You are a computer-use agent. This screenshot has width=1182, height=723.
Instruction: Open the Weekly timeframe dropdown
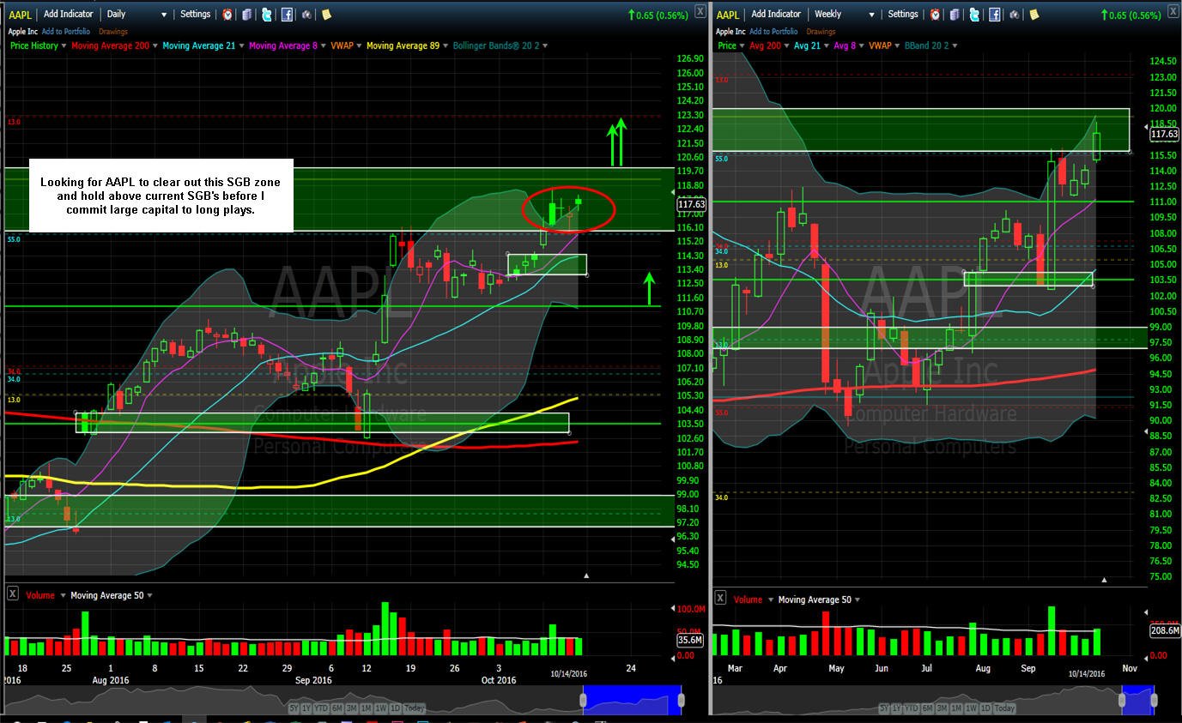(x=844, y=15)
